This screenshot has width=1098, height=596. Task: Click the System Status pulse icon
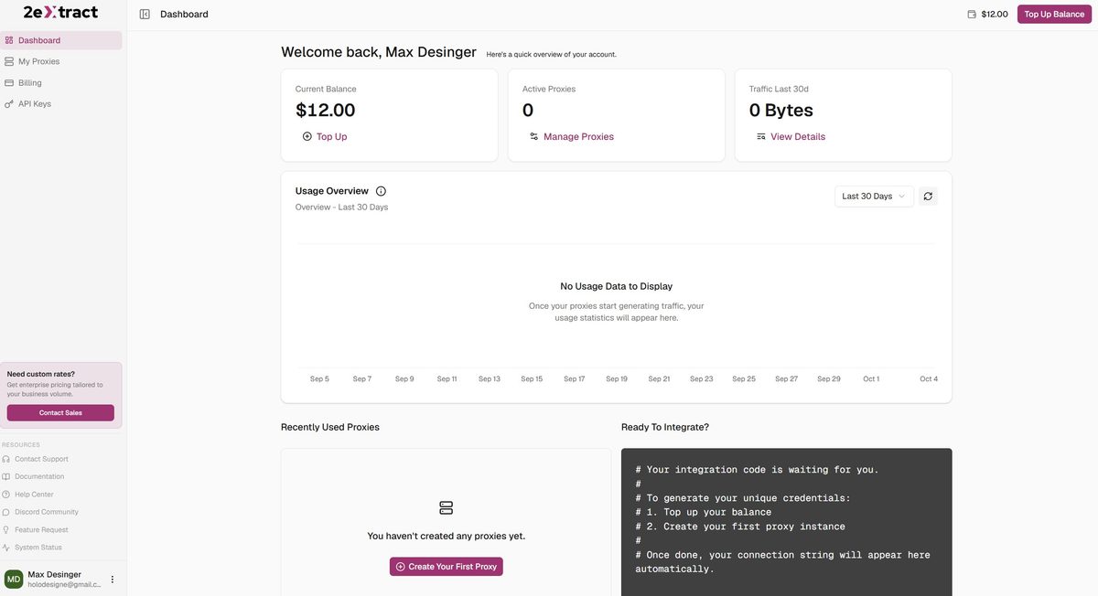coord(6,548)
